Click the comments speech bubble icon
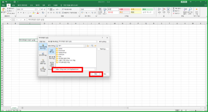 [x=206, y=5]
